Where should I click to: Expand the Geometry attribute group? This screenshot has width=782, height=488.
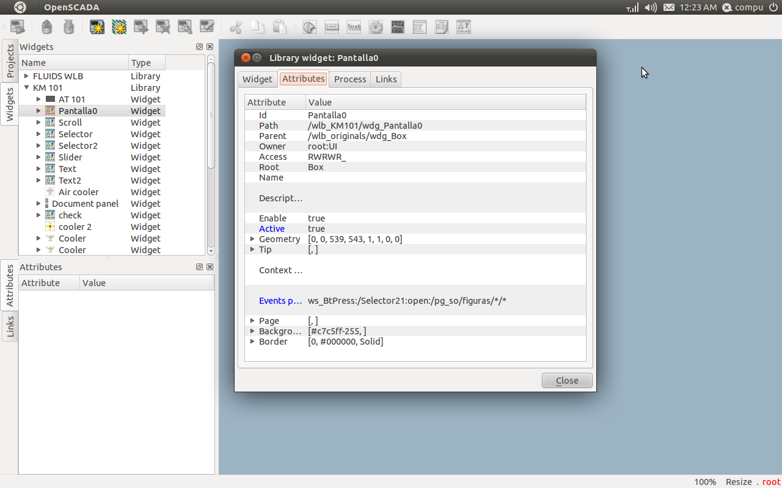[x=252, y=239]
